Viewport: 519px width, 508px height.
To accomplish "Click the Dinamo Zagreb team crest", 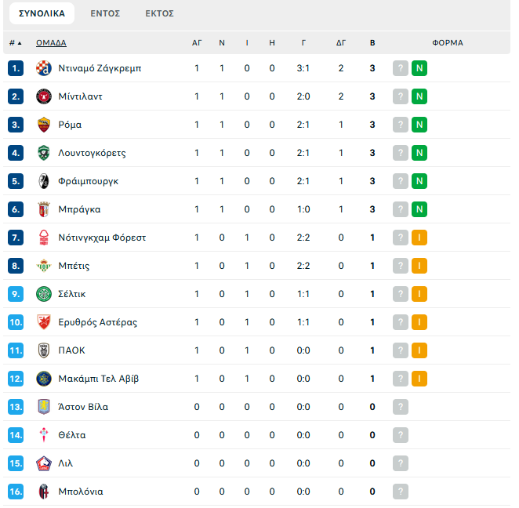I will [44, 68].
